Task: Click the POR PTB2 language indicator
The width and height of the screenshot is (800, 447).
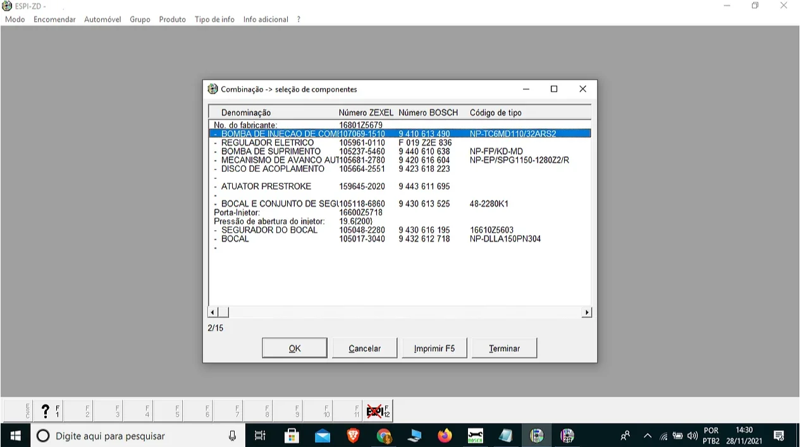Action: click(x=711, y=436)
